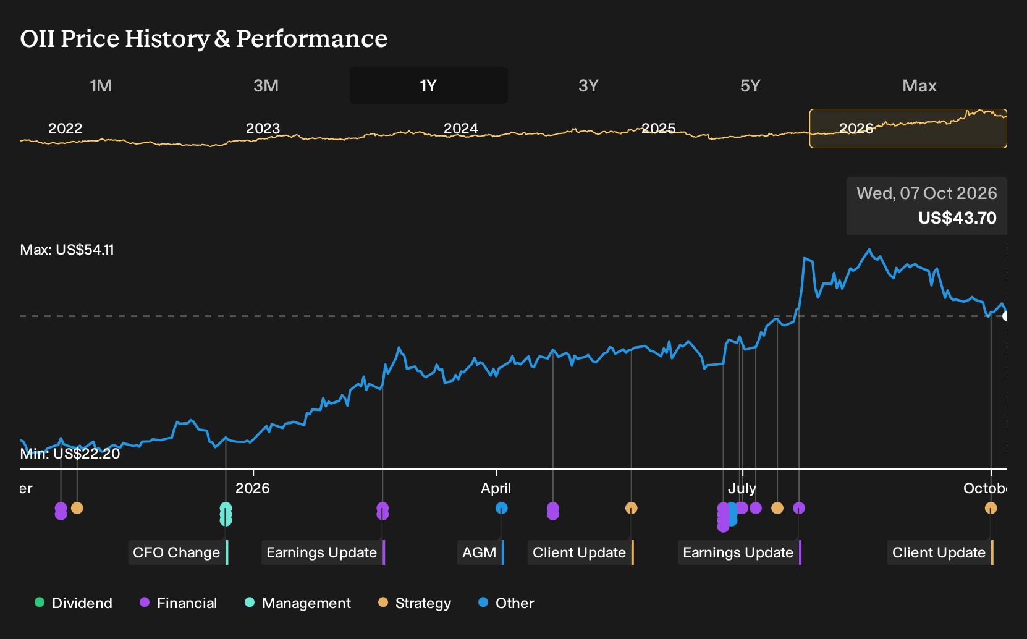Click the 2024 label in the overview chart
Viewport: 1027px width, 639px height.
tap(461, 129)
